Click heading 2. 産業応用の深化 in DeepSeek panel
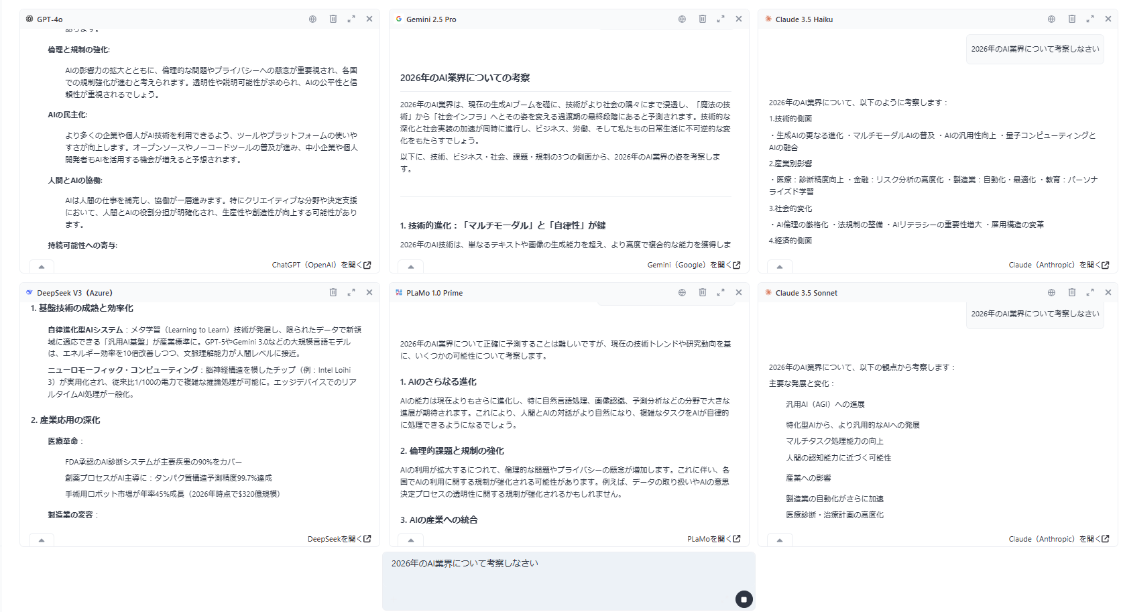This screenshot has width=1121, height=612. (x=65, y=420)
